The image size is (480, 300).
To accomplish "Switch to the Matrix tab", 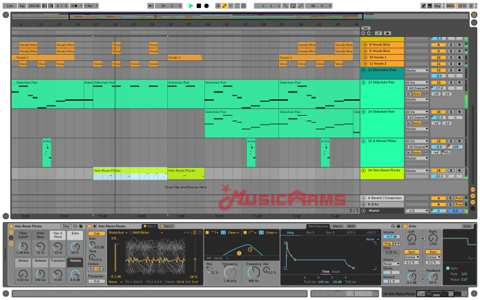I will (338, 225).
